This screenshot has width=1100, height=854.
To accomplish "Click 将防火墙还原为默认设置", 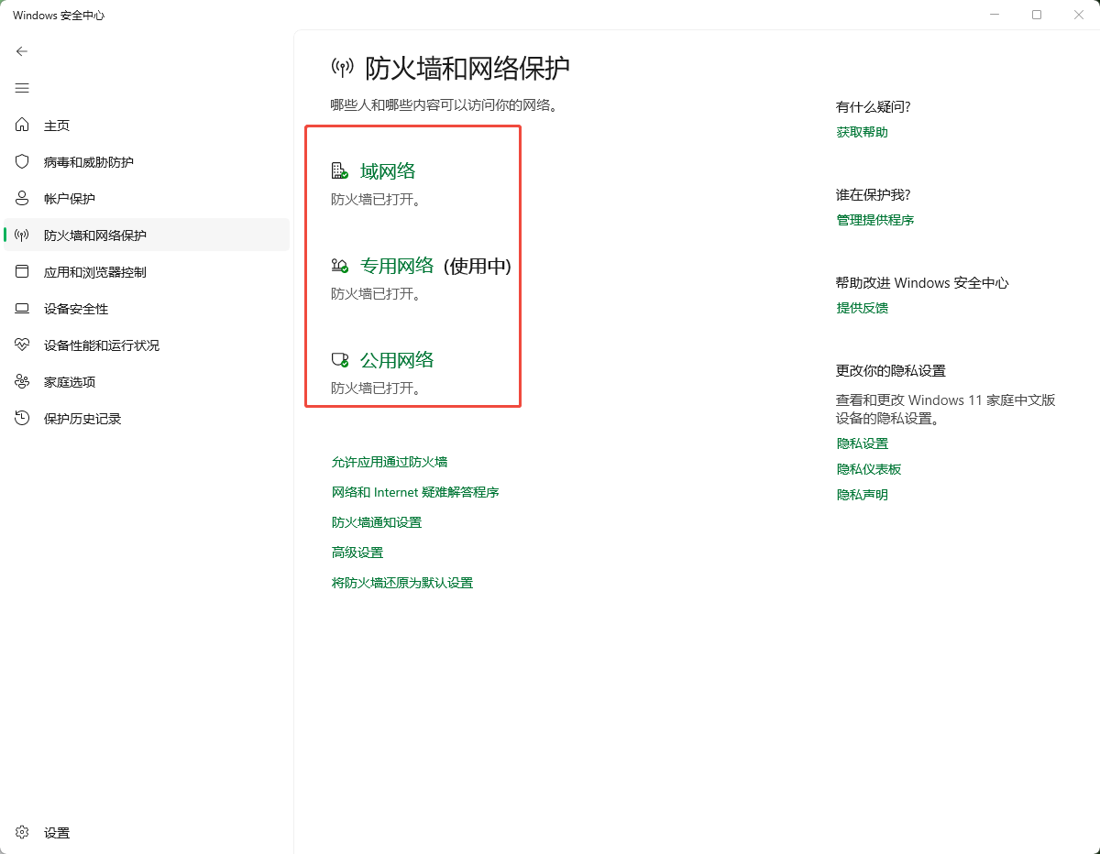I will pyautogui.click(x=402, y=583).
